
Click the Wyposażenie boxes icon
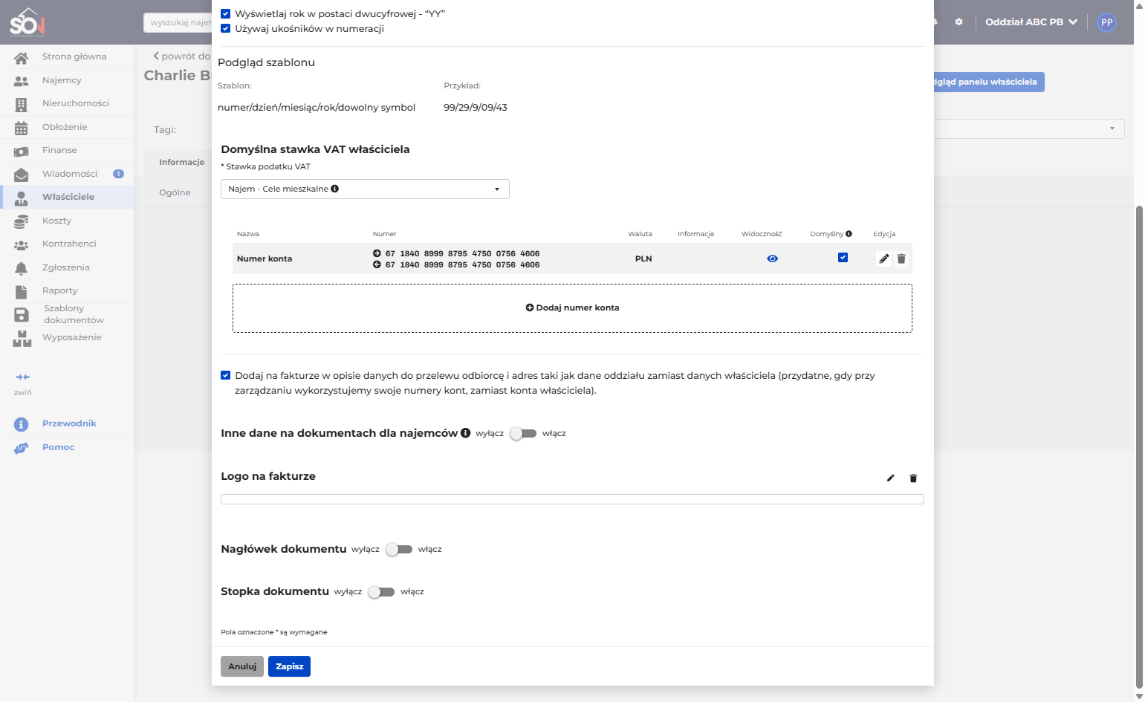[22, 339]
